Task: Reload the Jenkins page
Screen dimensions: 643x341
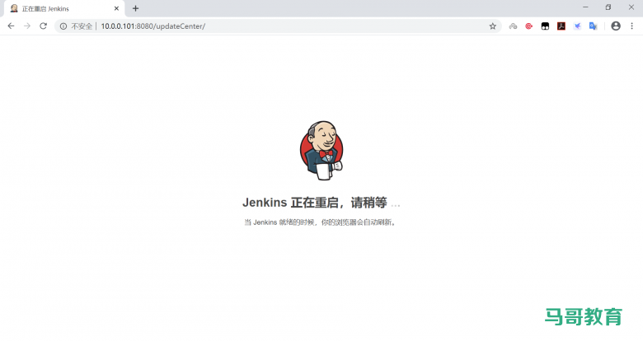Action: (43, 26)
